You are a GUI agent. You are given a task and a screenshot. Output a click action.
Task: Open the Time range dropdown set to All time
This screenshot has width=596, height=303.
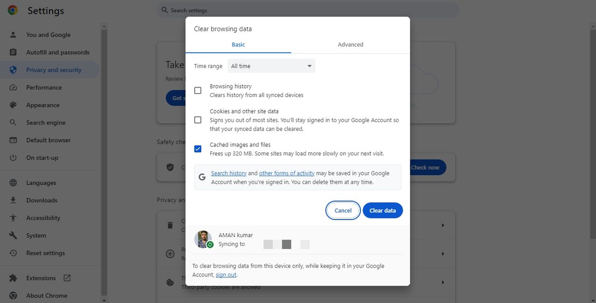click(271, 66)
